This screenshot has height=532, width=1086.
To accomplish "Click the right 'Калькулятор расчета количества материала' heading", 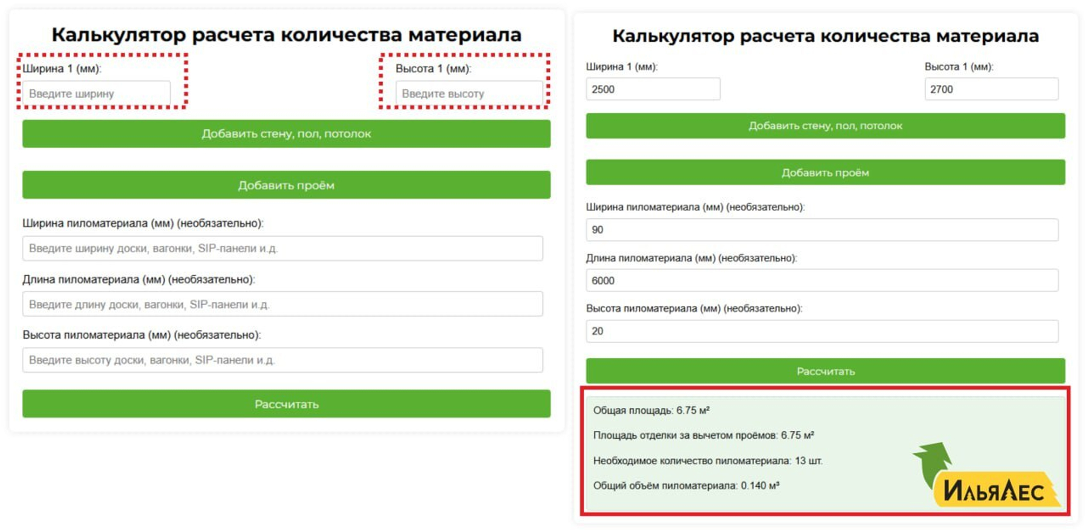I will click(825, 36).
